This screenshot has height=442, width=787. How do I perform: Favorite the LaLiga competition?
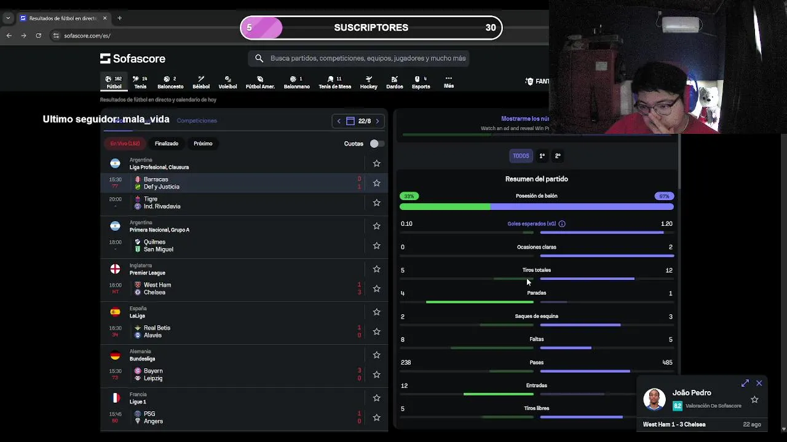click(x=377, y=312)
